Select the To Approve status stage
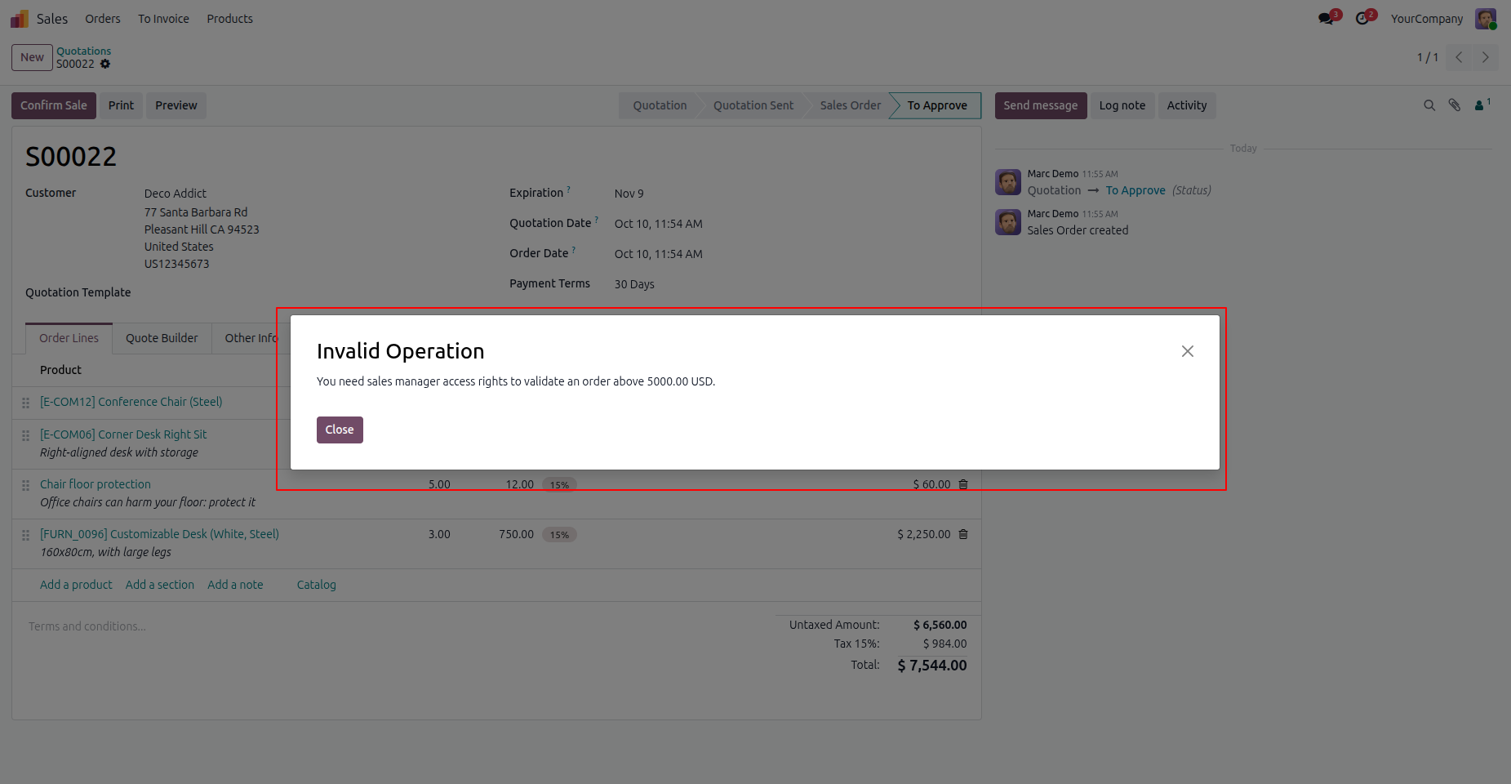The width and height of the screenshot is (1511, 784). pos(937,105)
